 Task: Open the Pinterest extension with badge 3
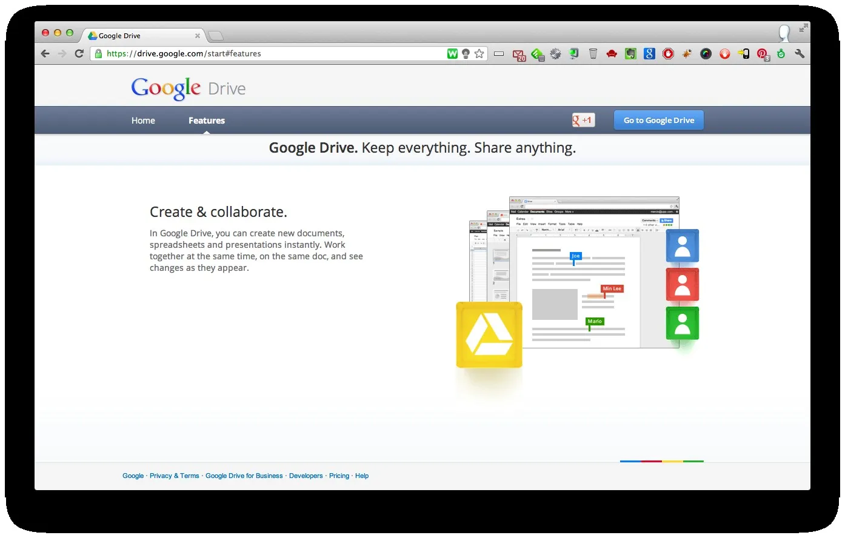[x=763, y=55]
